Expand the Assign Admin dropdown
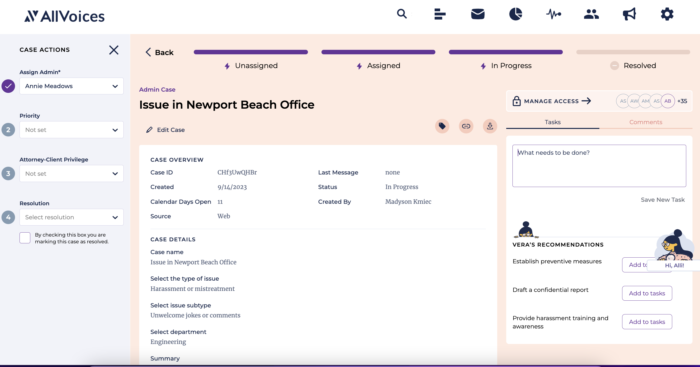The height and width of the screenshot is (367, 700). (71, 86)
